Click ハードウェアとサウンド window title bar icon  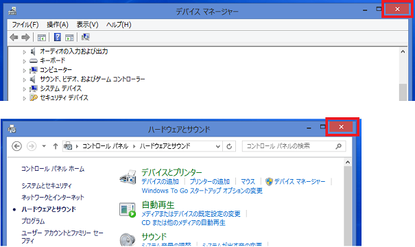point(12,129)
